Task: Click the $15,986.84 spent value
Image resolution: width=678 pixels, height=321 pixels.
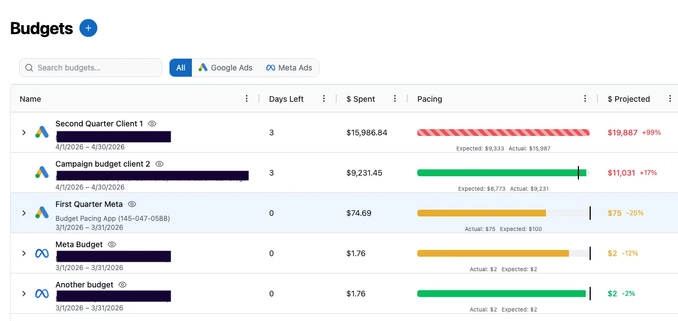Action: (367, 133)
